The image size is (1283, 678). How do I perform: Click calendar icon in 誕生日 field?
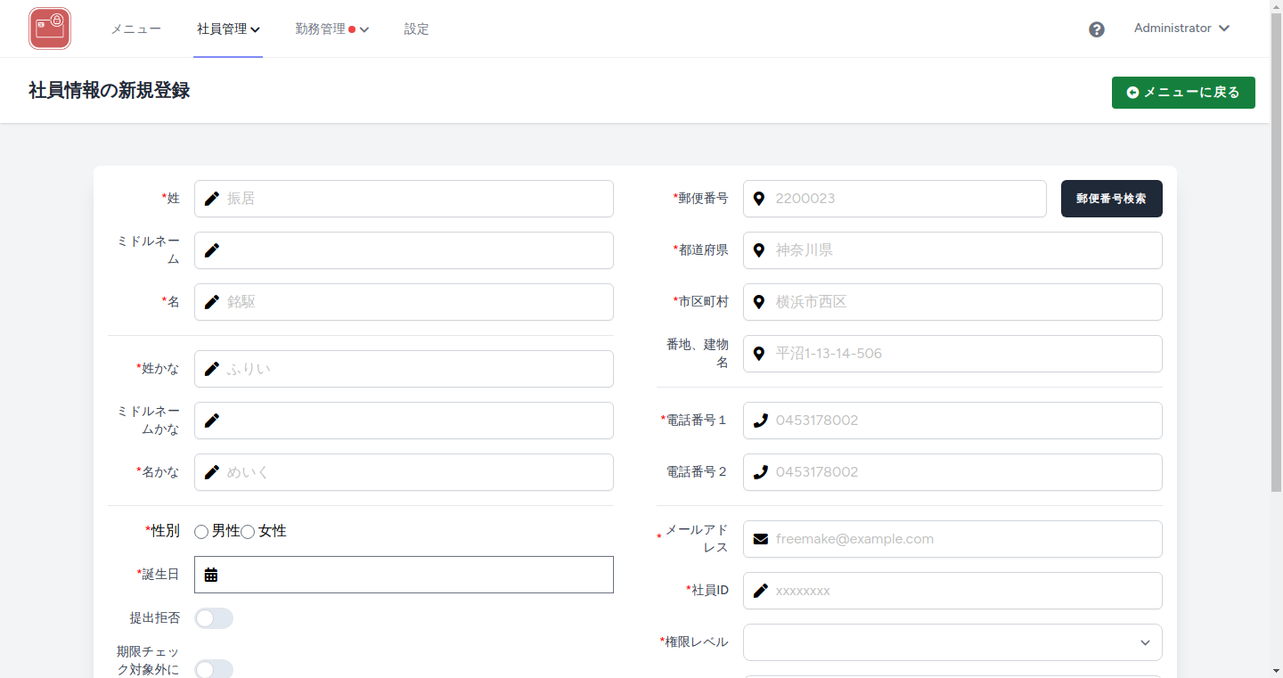[x=211, y=575]
